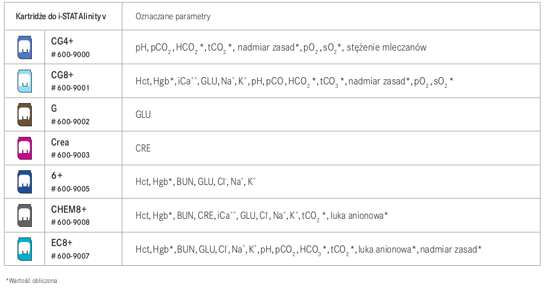Click the 'Kartridże do i-STAT Alinity v' header
This screenshot has height=290, width=547.
pos(61,16)
